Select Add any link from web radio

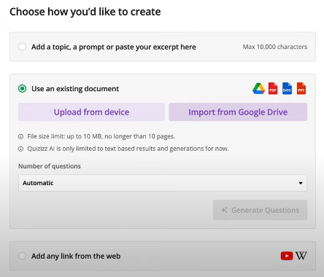[23, 256]
